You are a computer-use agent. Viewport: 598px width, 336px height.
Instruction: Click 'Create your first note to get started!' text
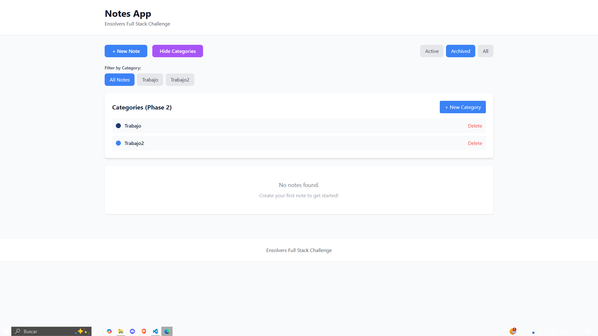click(x=299, y=196)
